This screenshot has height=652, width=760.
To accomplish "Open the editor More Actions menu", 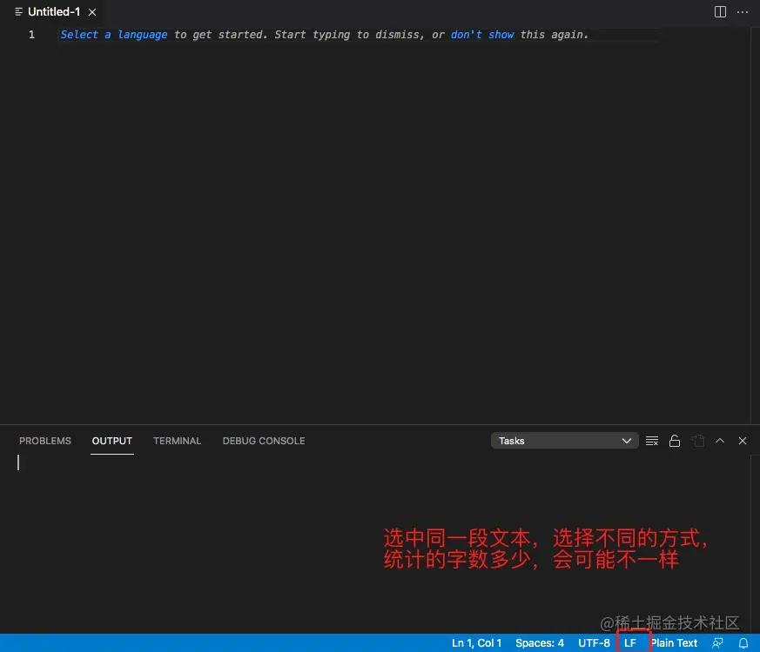I will tap(742, 12).
